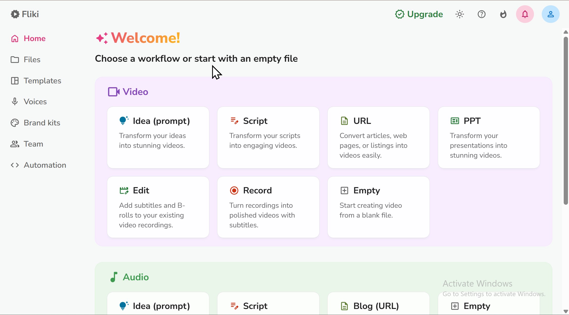Click the scrollbar down arrow
This screenshot has height=315, width=569.
pos(566,311)
